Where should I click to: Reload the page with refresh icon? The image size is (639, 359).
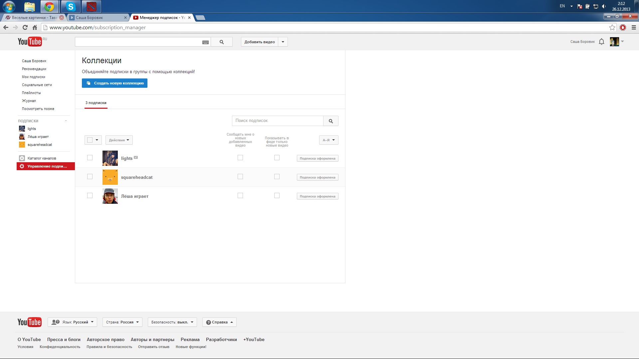pos(25,28)
